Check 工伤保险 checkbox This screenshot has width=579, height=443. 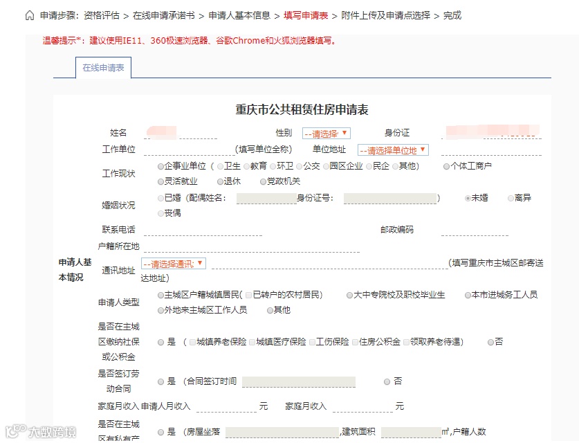click(x=312, y=343)
